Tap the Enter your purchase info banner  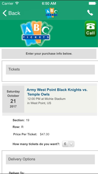click(49, 54)
